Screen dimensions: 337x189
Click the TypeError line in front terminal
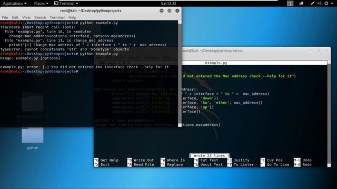tap(64, 49)
